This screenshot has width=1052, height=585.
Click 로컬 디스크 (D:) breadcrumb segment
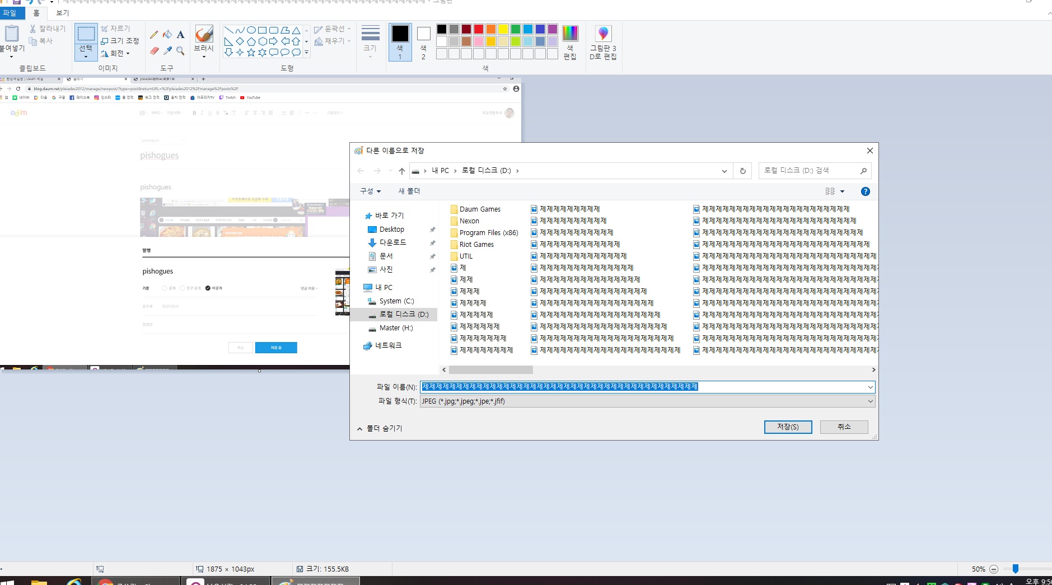click(x=487, y=171)
